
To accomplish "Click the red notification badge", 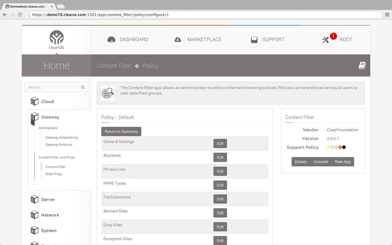I will (333, 36).
